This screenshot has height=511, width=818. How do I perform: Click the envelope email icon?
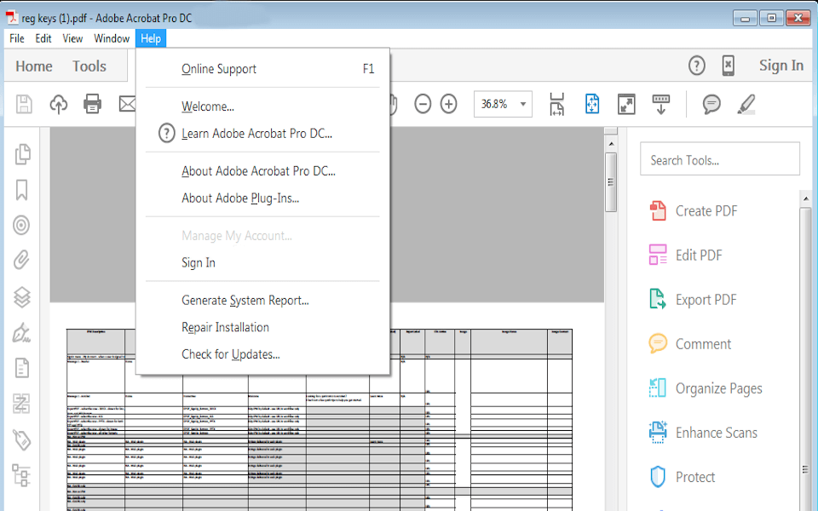pyautogui.click(x=127, y=104)
